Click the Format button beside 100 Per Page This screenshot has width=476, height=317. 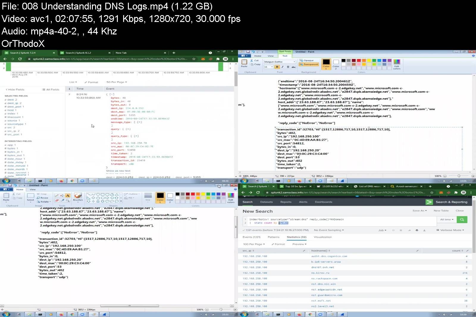278,244
